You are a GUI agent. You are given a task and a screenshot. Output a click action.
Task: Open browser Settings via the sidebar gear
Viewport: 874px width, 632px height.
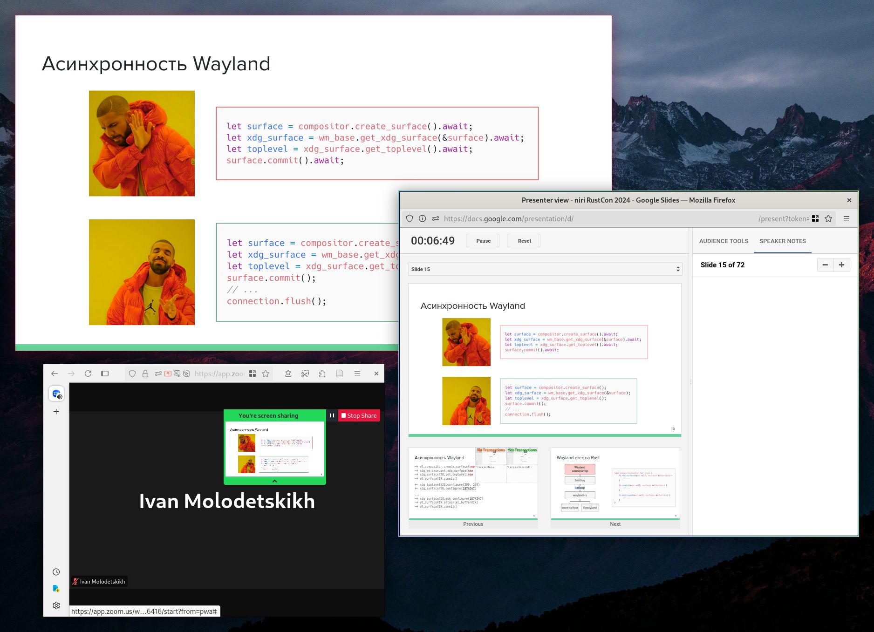coord(56,605)
